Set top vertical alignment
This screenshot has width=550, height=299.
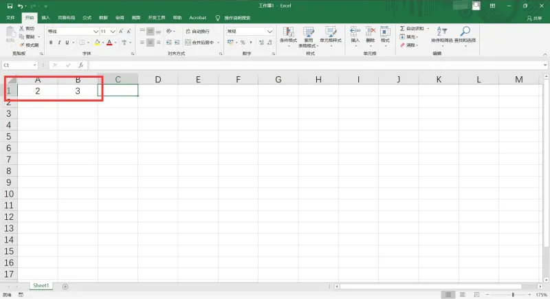click(x=142, y=31)
